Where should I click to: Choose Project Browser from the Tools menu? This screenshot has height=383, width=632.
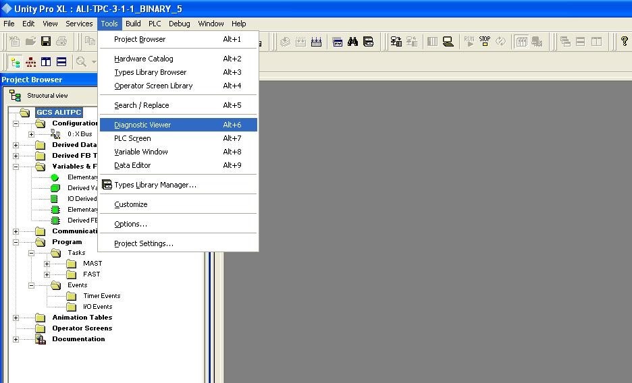(x=178, y=39)
